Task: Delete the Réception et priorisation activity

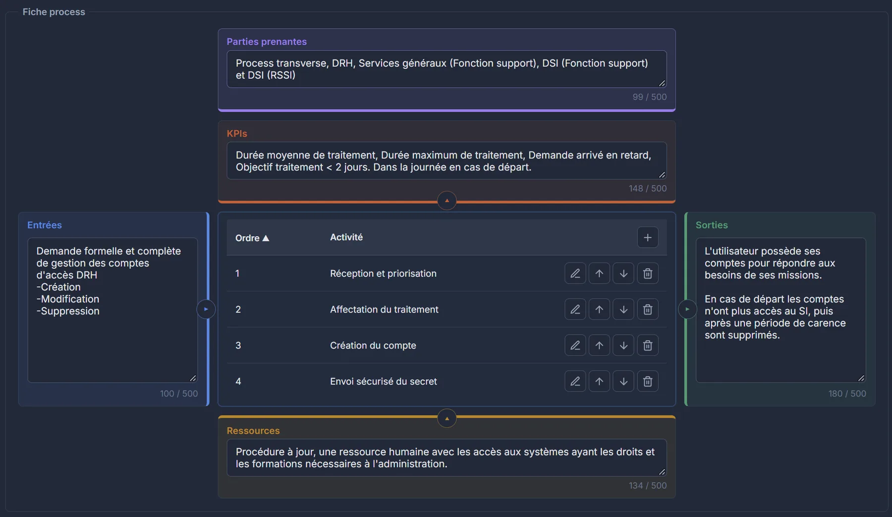Action: [647, 273]
